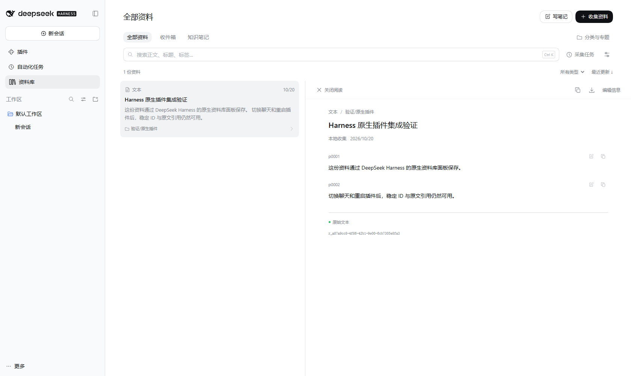The height and width of the screenshot is (376, 631).
Task: Click the DeepSeek whale logo
Action: click(x=10, y=14)
